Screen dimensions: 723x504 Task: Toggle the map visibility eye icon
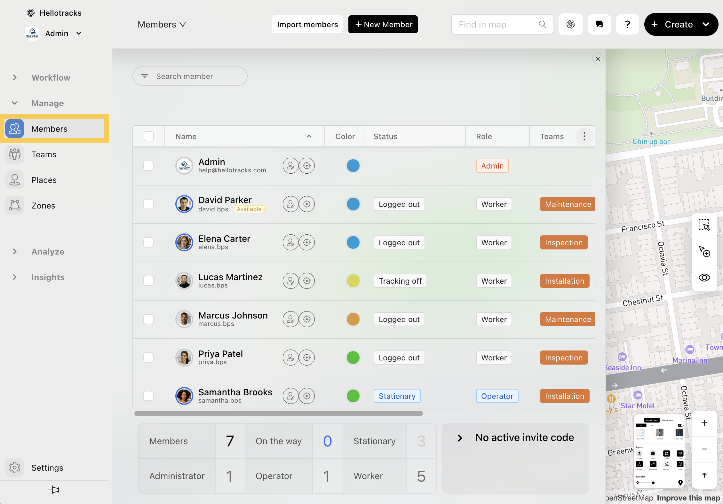pyautogui.click(x=704, y=278)
